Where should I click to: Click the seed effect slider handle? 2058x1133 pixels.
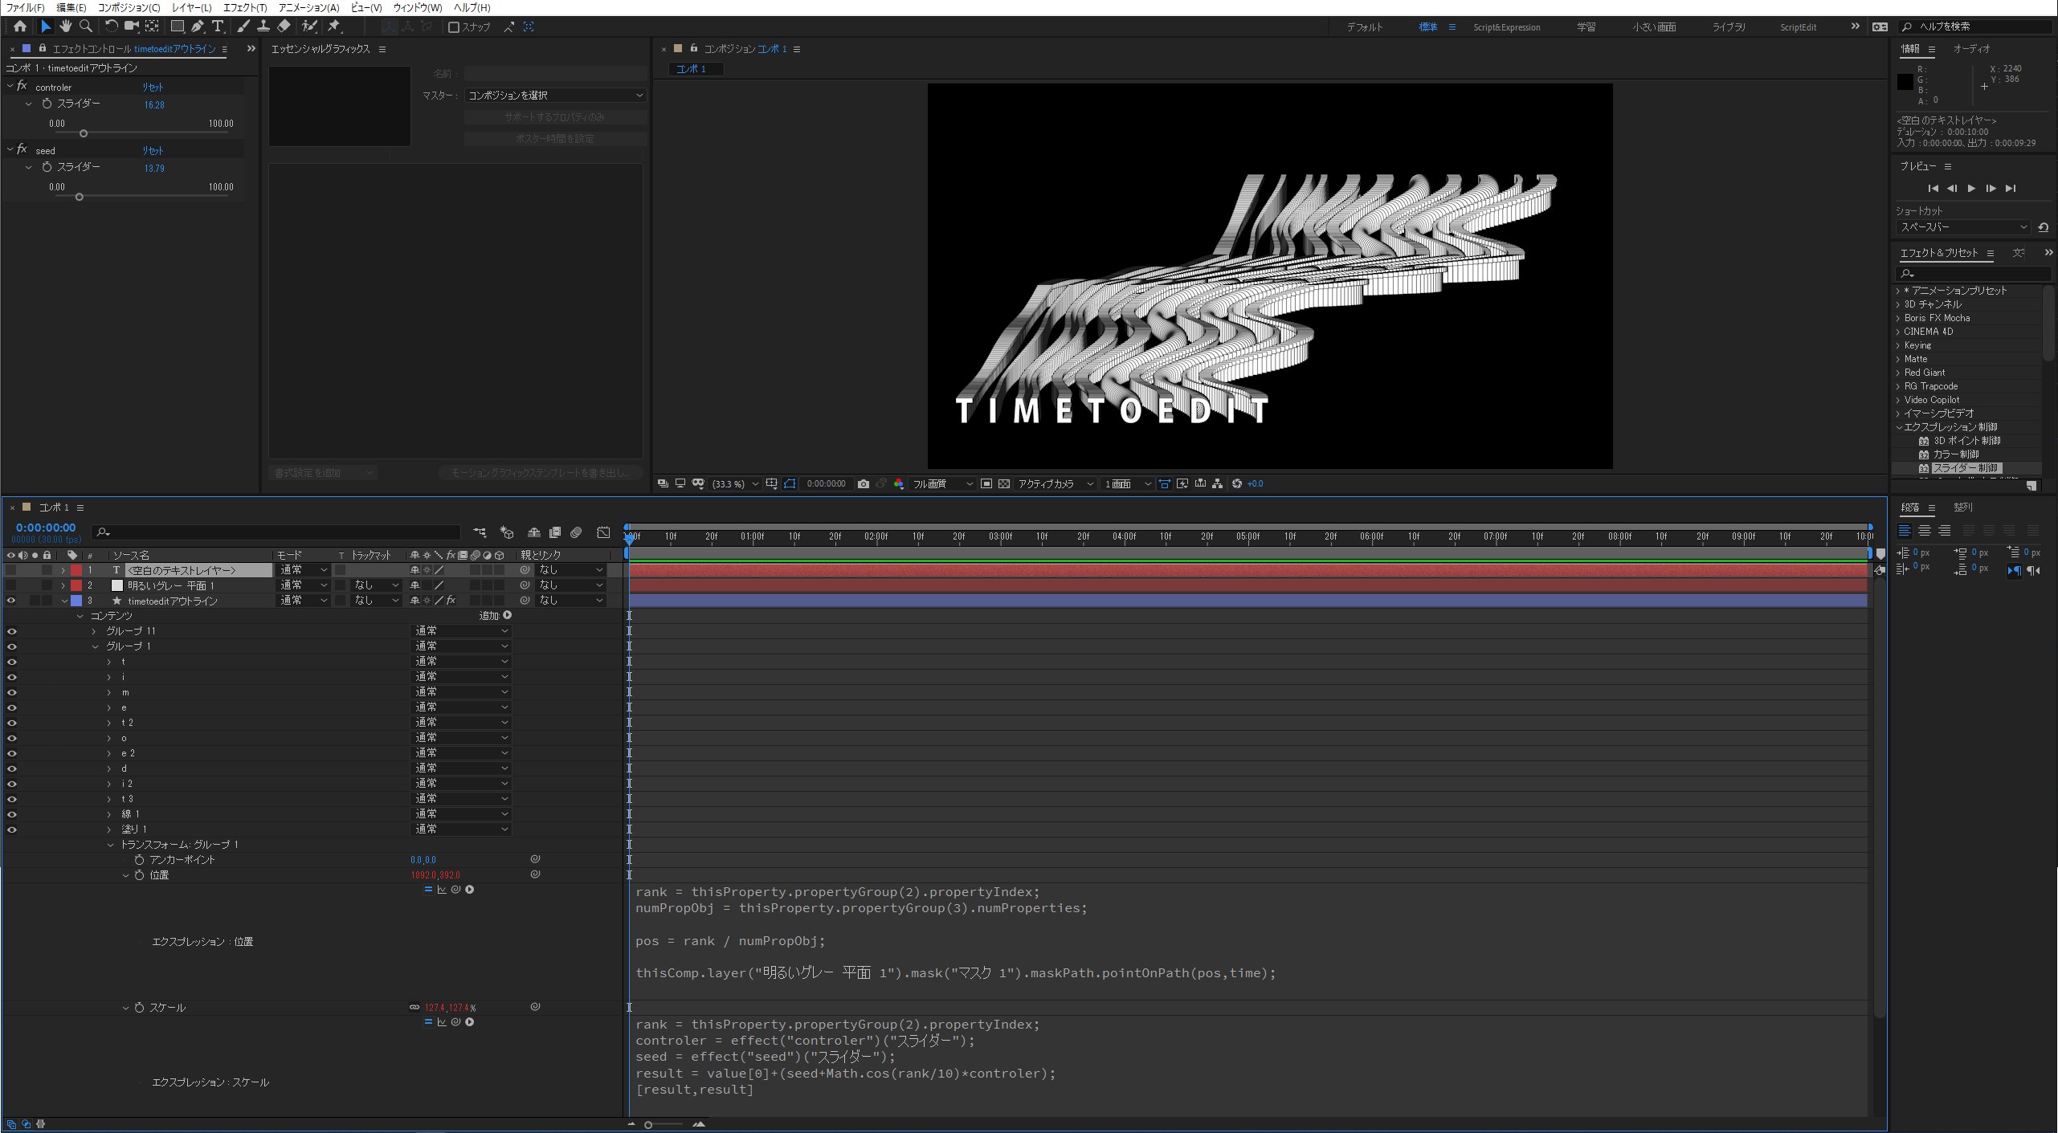click(79, 197)
